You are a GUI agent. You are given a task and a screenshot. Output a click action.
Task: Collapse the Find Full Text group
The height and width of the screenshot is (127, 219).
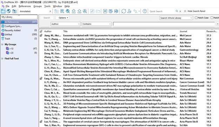pos(2,58)
